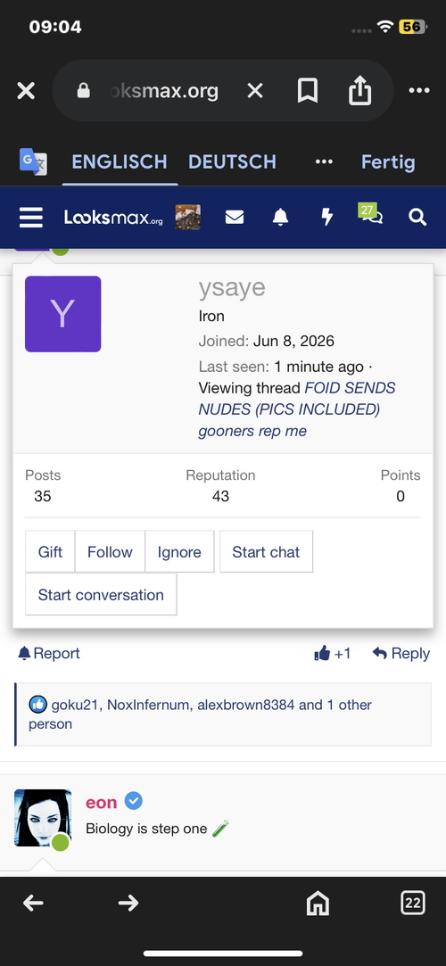Tap the browser share icon
Viewport: 446px width, 966px height.
coord(359,91)
